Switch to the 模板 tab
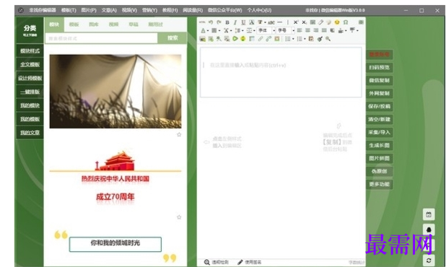 tap(74, 25)
